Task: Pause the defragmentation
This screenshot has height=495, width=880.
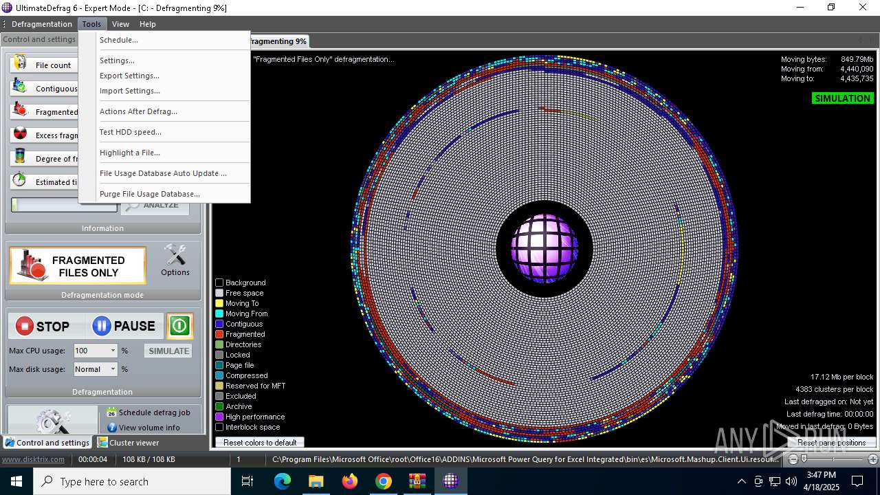Action: [124, 326]
